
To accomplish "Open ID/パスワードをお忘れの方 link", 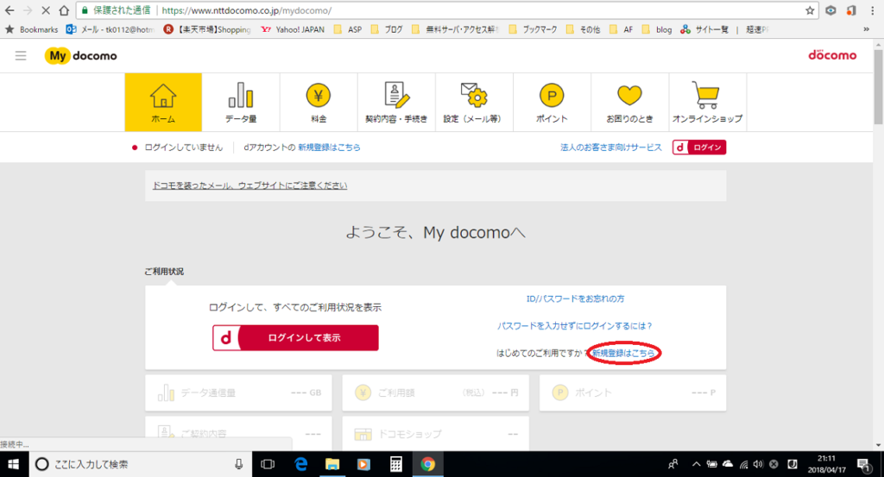I will click(575, 299).
